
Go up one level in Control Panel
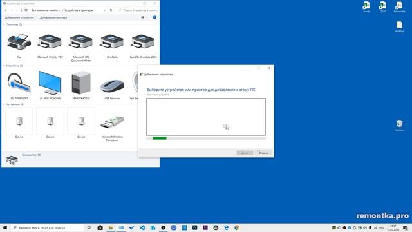click(x=21, y=10)
